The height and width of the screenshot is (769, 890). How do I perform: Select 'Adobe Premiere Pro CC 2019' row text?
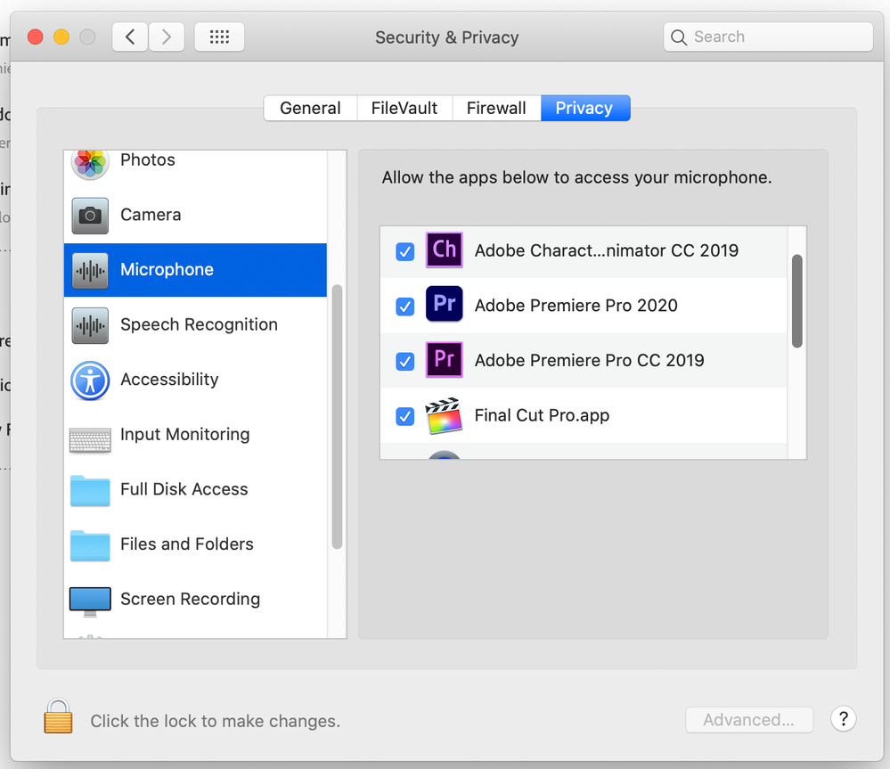click(x=589, y=360)
